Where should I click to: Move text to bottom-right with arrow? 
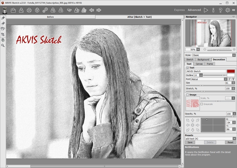[x=197, y=130]
